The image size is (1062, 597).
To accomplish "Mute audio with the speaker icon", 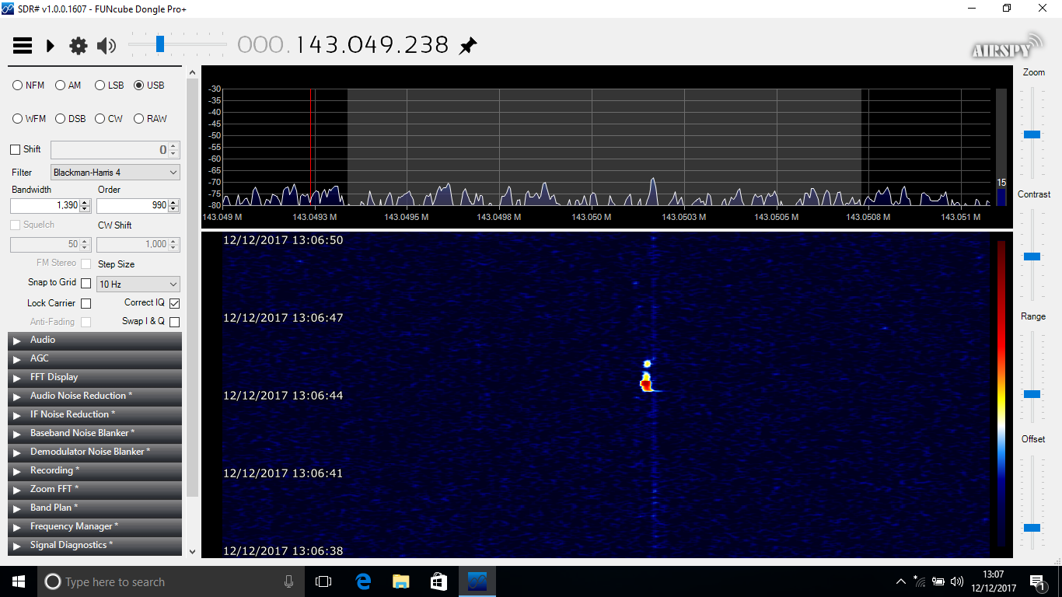I will pyautogui.click(x=107, y=46).
